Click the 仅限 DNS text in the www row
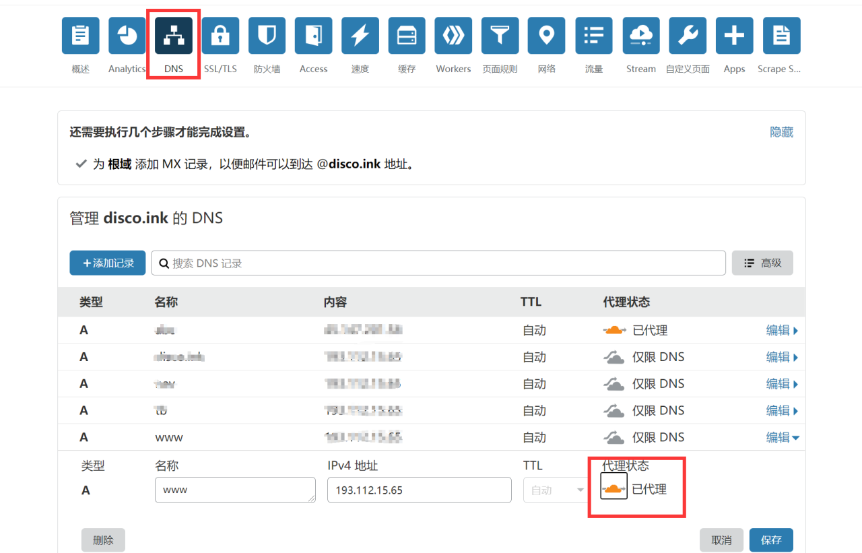This screenshot has height=553, width=862. coord(658,437)
